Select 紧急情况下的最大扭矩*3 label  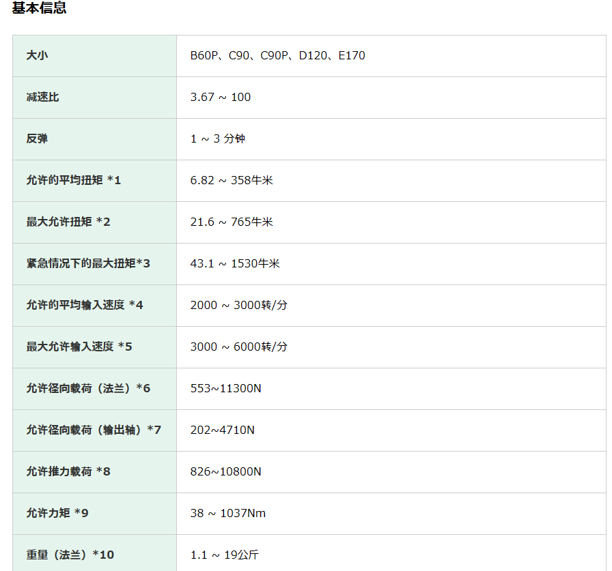88,263
